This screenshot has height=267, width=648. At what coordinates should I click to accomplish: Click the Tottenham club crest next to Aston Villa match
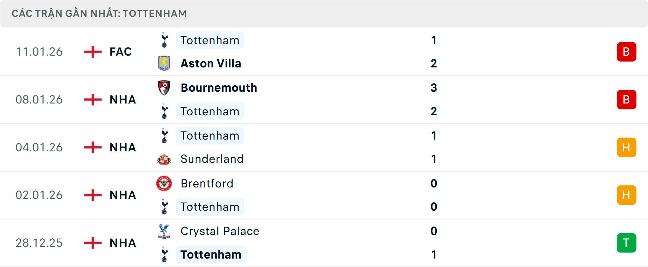[164, 40]
